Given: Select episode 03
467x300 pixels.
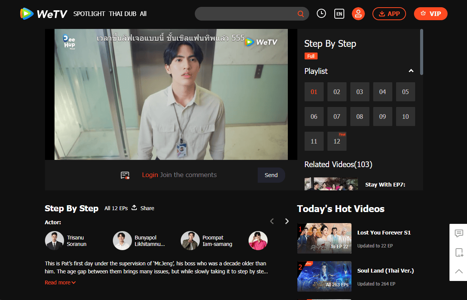Looking at the screenshot, I should [360, 92].
